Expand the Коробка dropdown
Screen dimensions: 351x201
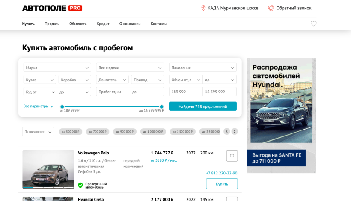coord(75,80)
